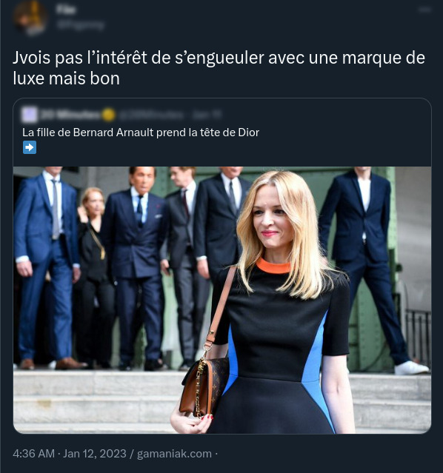Open the quoted tweet headline about Dior
Screen dimensions: 443x473
[x=141, y=132]
